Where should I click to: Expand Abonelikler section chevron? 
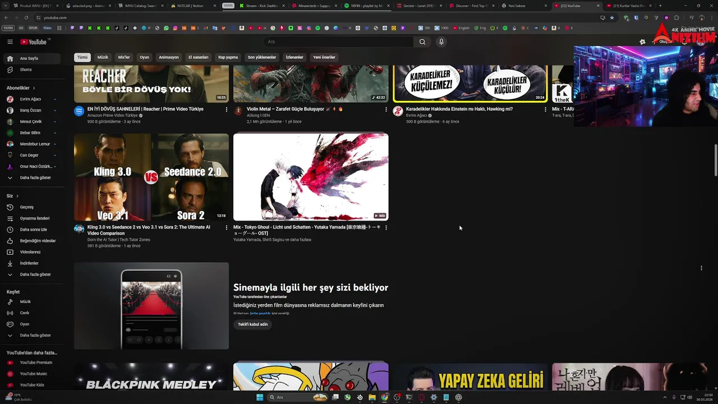pyautogui.click(x=34, y=88)
